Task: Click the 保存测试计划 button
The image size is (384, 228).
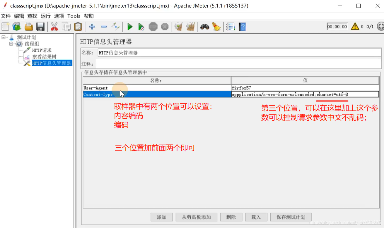Action: 291,217
